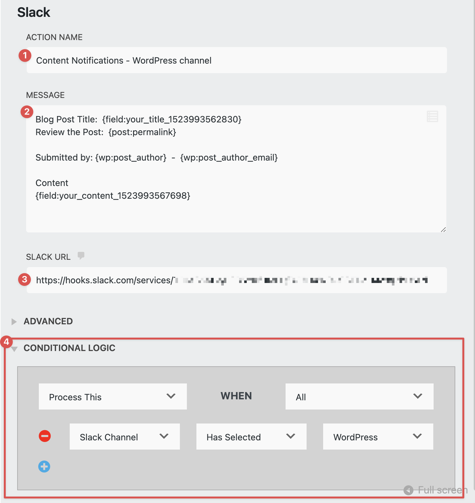The height and width of the screenshot is (503, 475).
Task: Click the Slack URL help bubble icon
Action: pos(81,256)
